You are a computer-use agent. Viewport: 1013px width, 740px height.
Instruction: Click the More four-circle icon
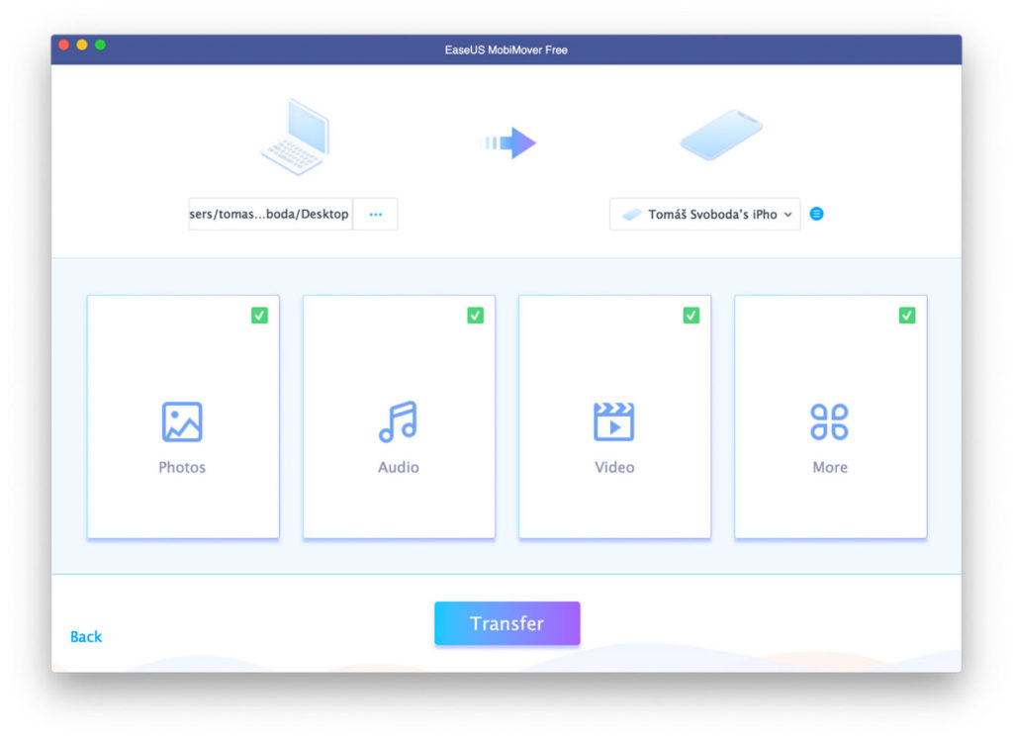pyautogui.click(x=830, y=421)
